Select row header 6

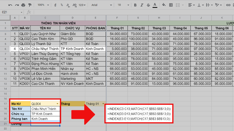click(6, 49)
